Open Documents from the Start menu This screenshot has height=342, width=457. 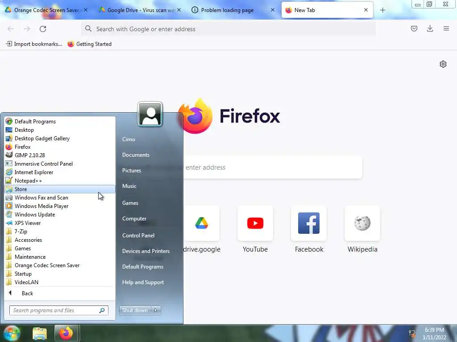click(136, 155)
